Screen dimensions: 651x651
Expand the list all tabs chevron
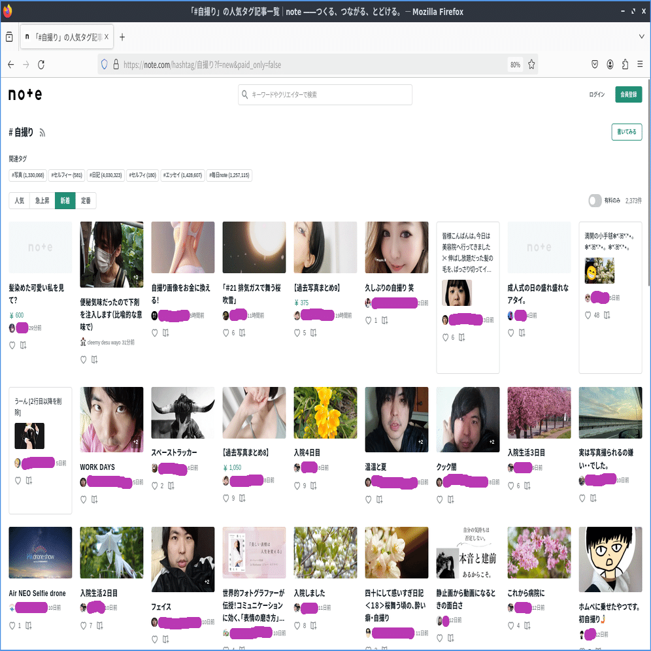click(641, 37)
